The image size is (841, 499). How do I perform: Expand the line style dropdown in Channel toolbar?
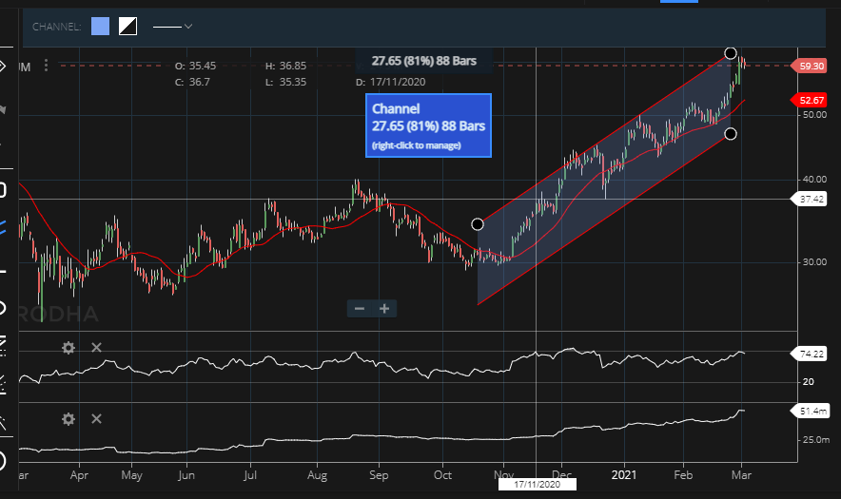coord(173,27)
